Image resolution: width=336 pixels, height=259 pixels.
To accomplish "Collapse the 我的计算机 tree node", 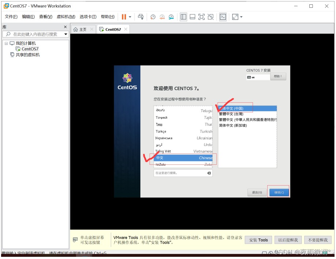I will (x=6, y=43).
